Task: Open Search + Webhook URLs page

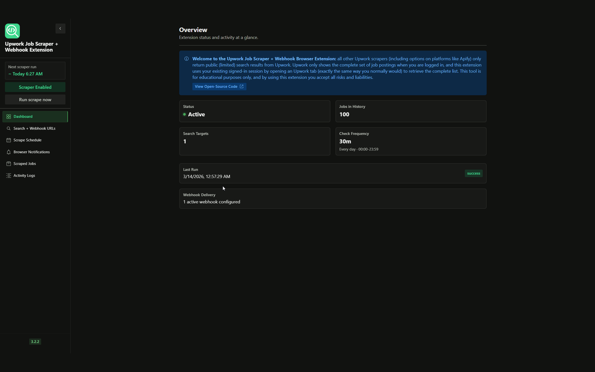Action: [35, 128]
